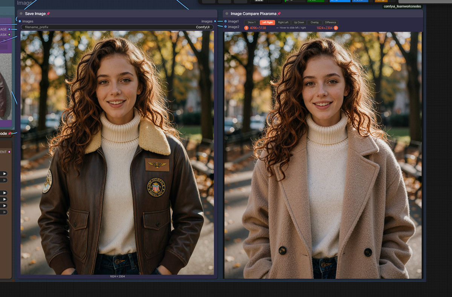Screen dimensions: 452x297
Task: Click the beige coat image in Image Compare Pixaroma
Action: pyautogui.click(x=323, y=155)
